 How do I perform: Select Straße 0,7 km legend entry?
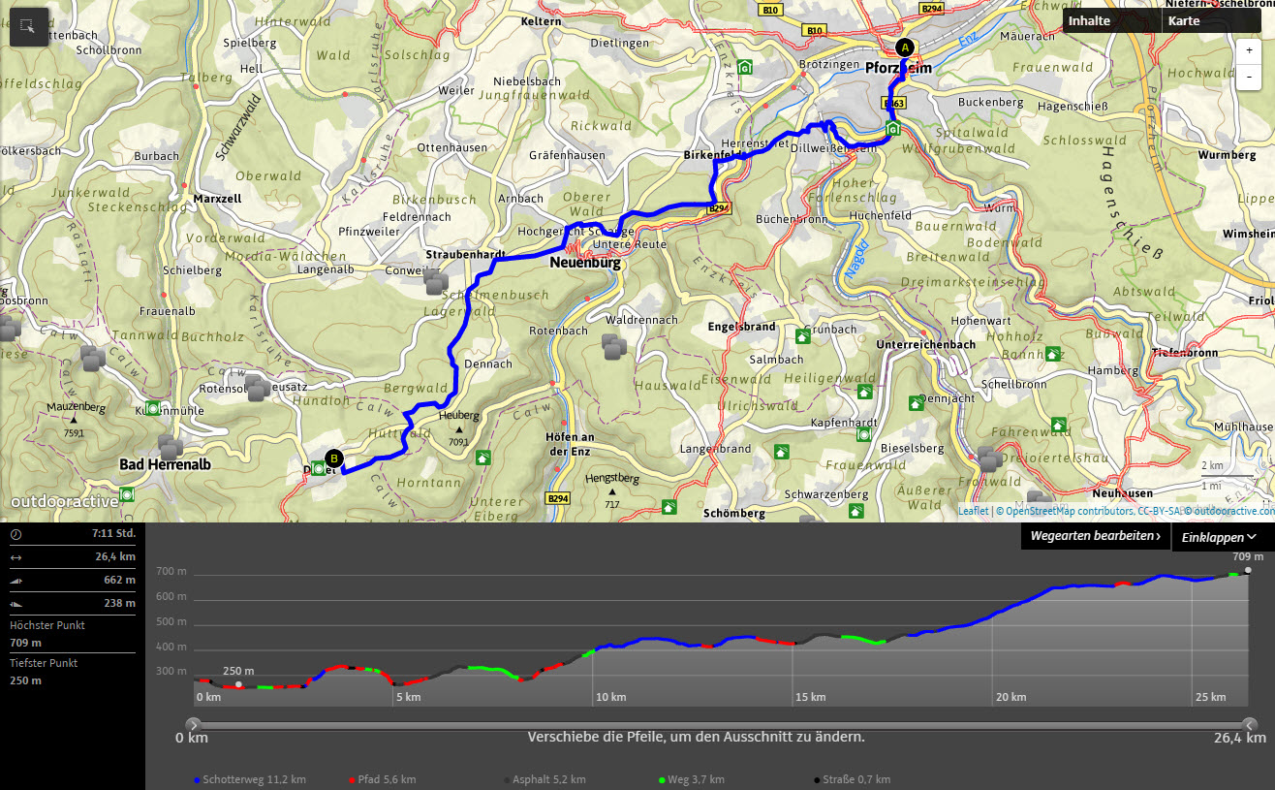(x=852, y=779)
